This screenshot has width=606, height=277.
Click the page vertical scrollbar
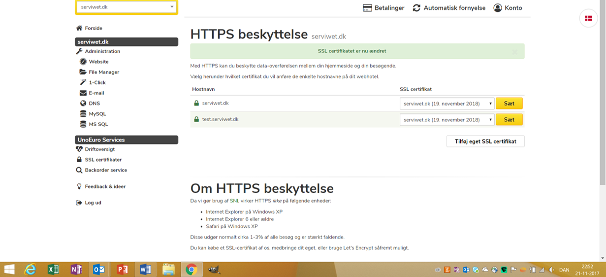point(602,99)
